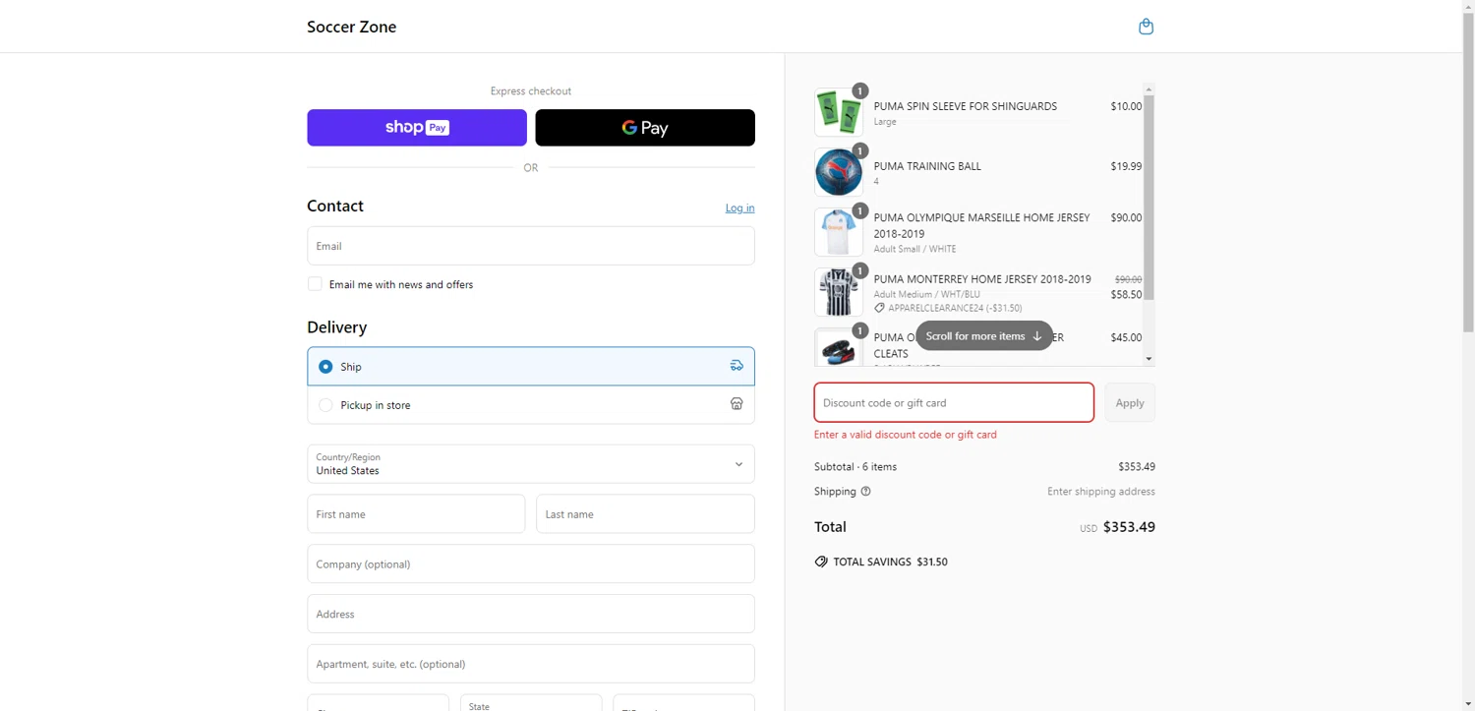Go to Soccer Zone store home

pyautogui.click(x=351, y=27)
